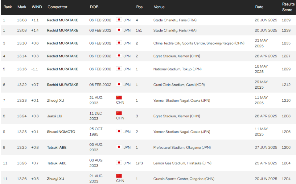
Task: Open Rachid MURATAKE in the Tokyo row
Action: pyautogui.click(x=63, y=69)
